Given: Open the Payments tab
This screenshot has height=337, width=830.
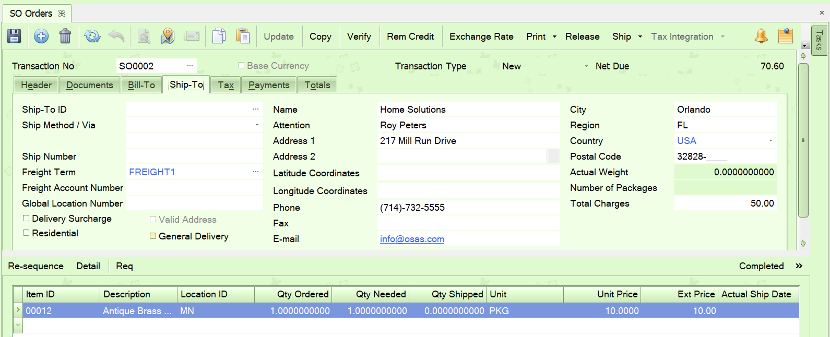Looking at the screenshot, I should [x=269, y=85].
